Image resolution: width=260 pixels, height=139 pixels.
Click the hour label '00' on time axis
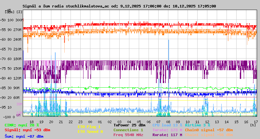[90, 122]
